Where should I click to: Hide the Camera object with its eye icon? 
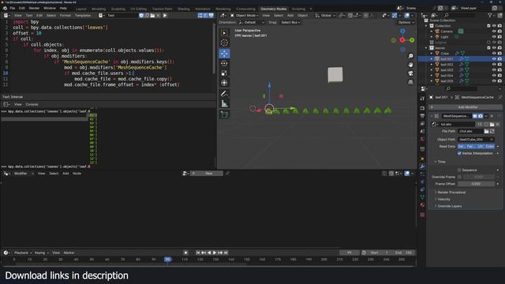click(x=494, y=32)
